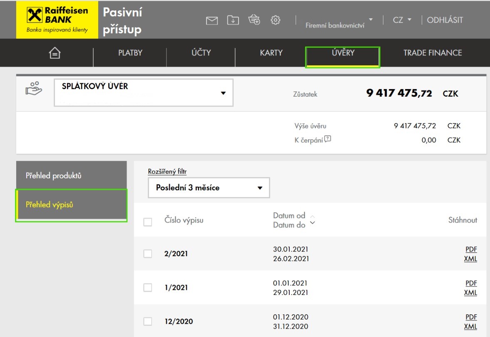Click date range 01.12.2020 to 31.12.2020
Image resolution: width=490 pixels, height=337 pixels.
291,322
